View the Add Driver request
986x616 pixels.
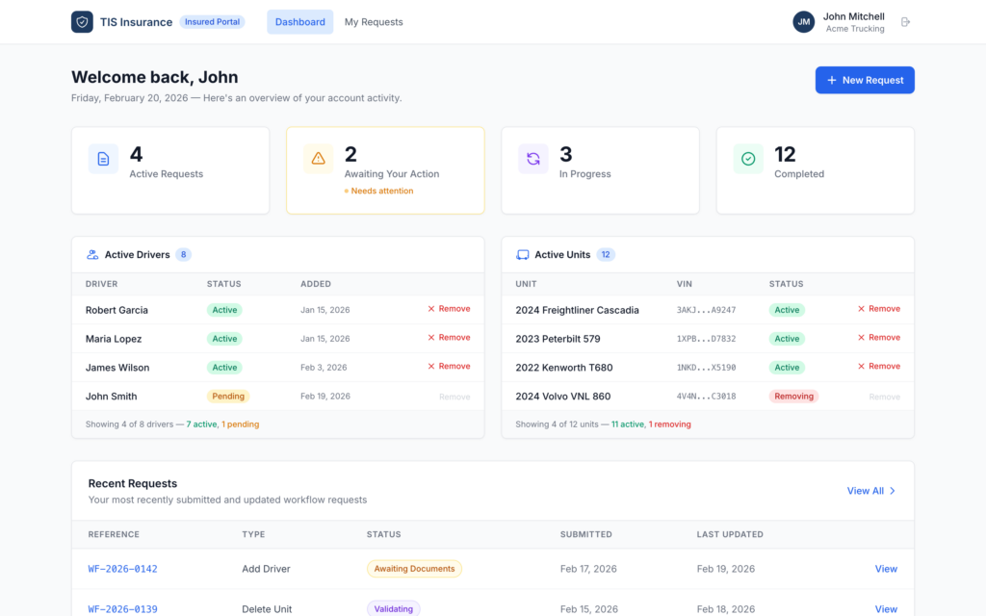point(886,569)
